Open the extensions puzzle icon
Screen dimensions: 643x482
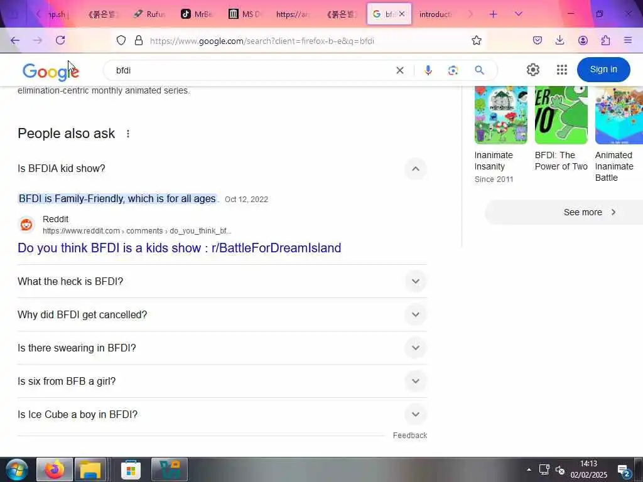(605, 40)
